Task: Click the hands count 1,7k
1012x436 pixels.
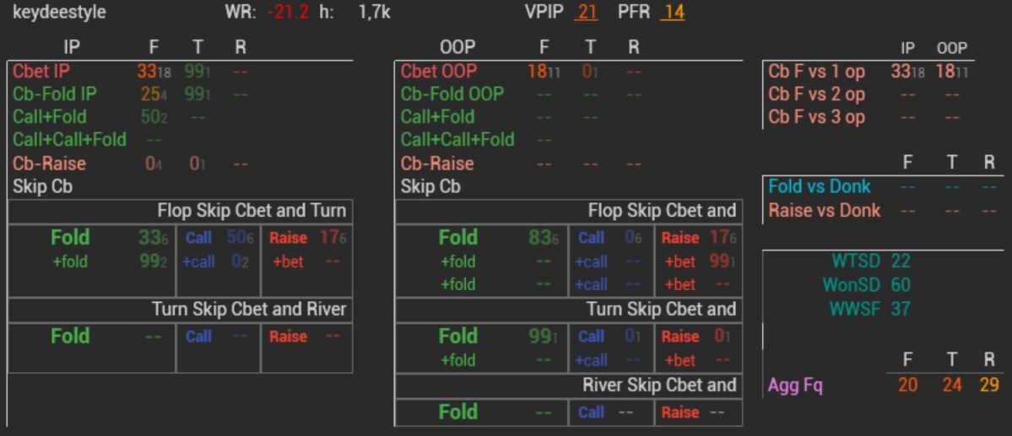Action: point(374,13)
